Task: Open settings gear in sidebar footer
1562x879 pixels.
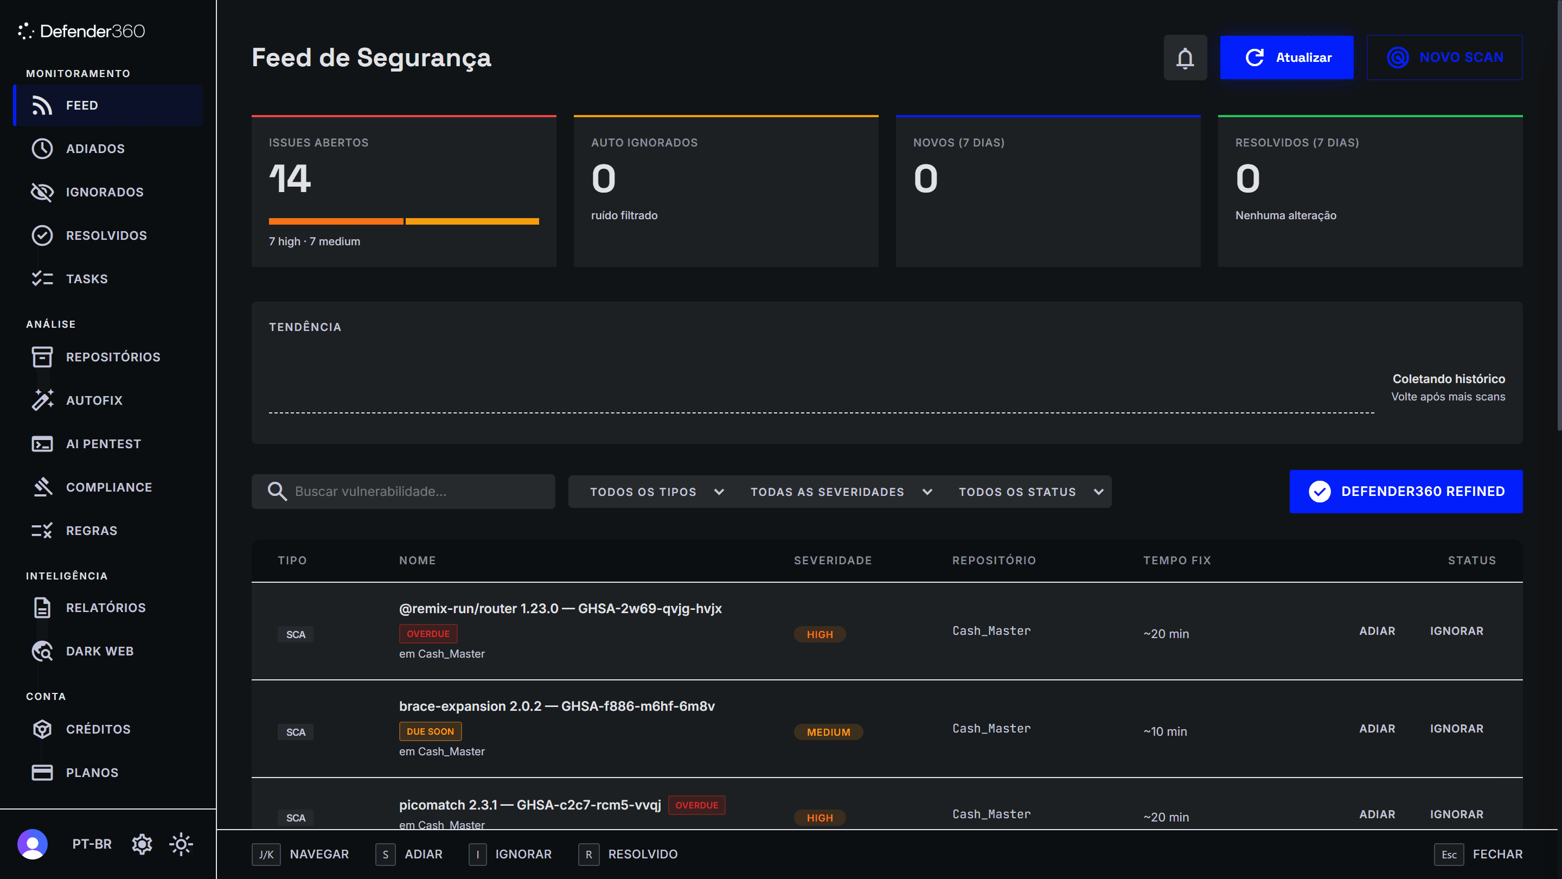Action: click(142, 844)
